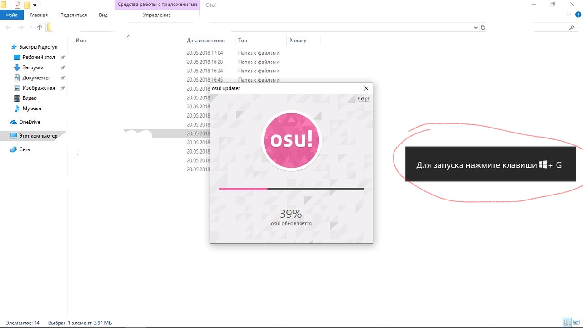583x328 pixels.
Task: Open Быстрый доступ in the navigation pane
Action: click(38, 47)
